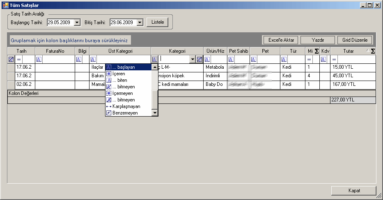Expand the Başlangıç Tarihi date picker
The width and height of the screenshot is (383, 200).
77,22
